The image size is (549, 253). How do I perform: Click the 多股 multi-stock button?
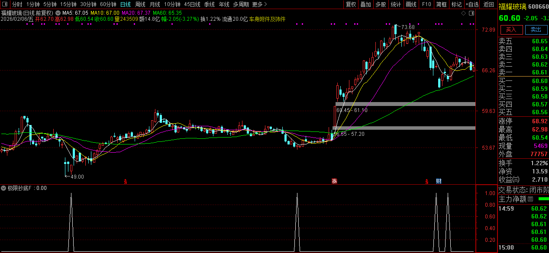click(x=381, y=4)
